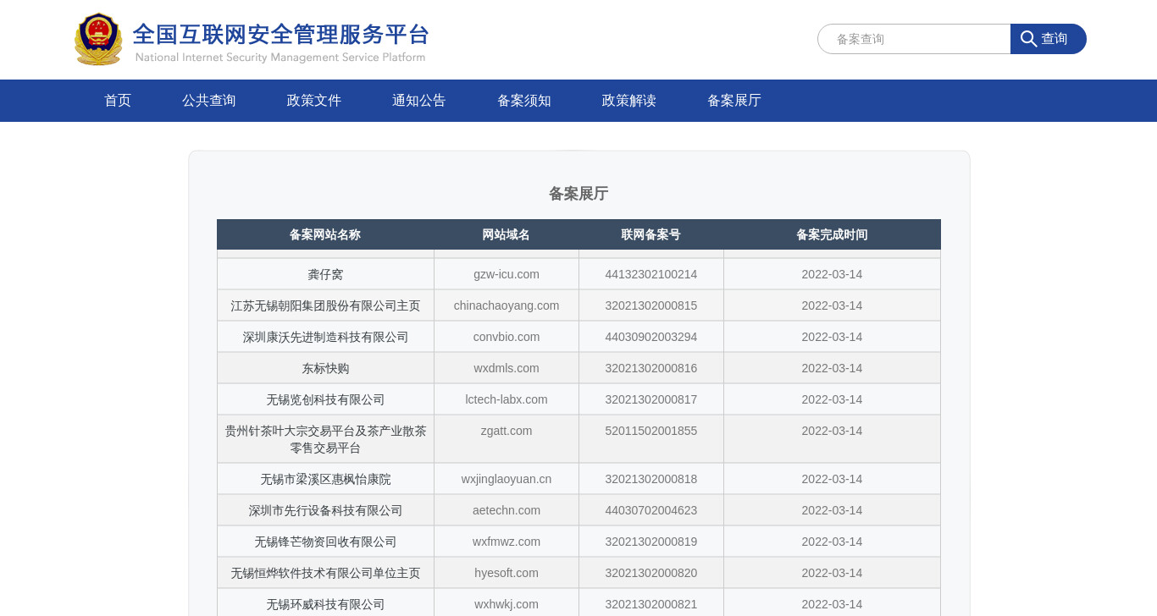Select record number 32021302000818
This screenshot has width=1157, height=616.
(651, 479)
